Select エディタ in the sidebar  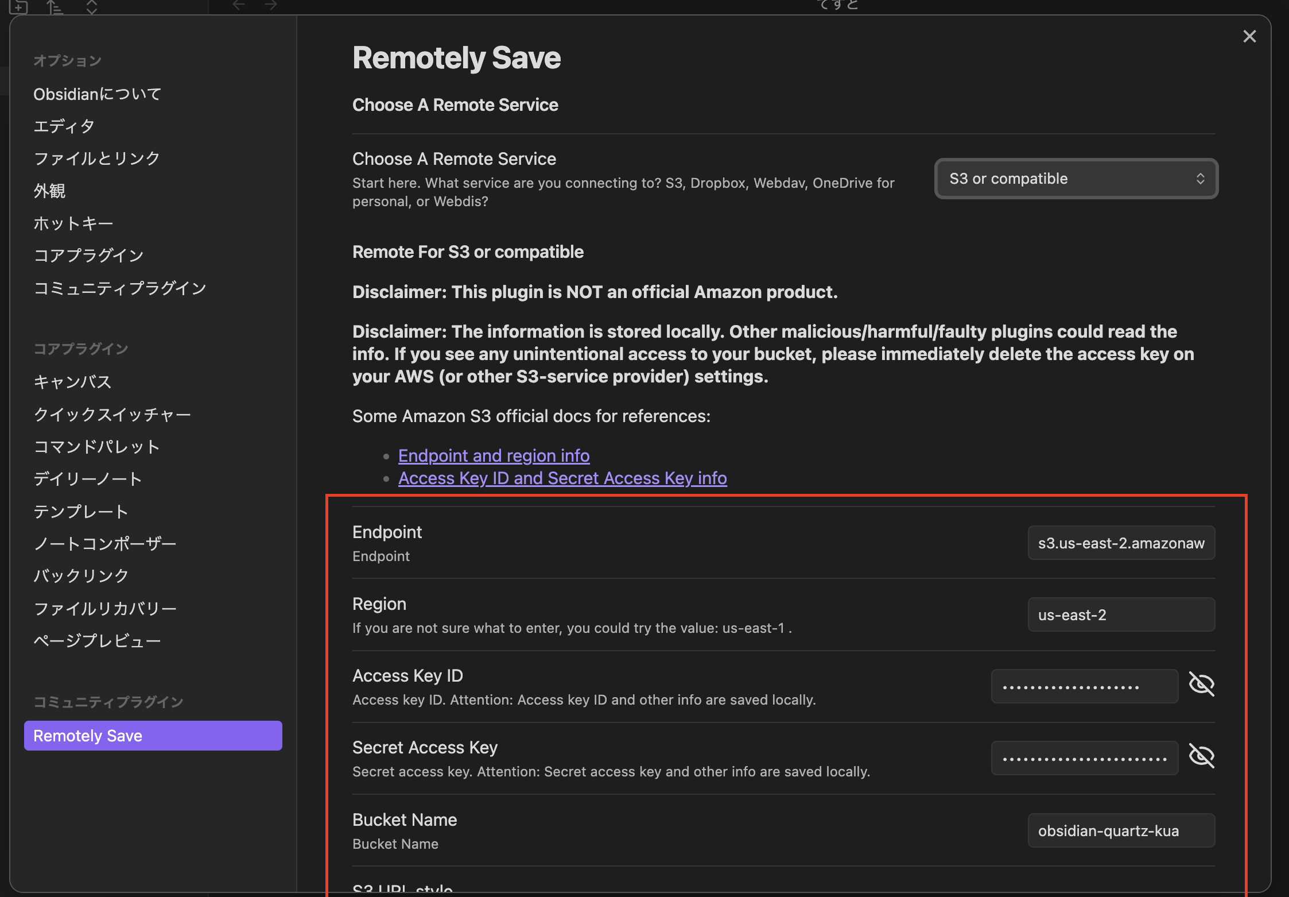point(64,126)
